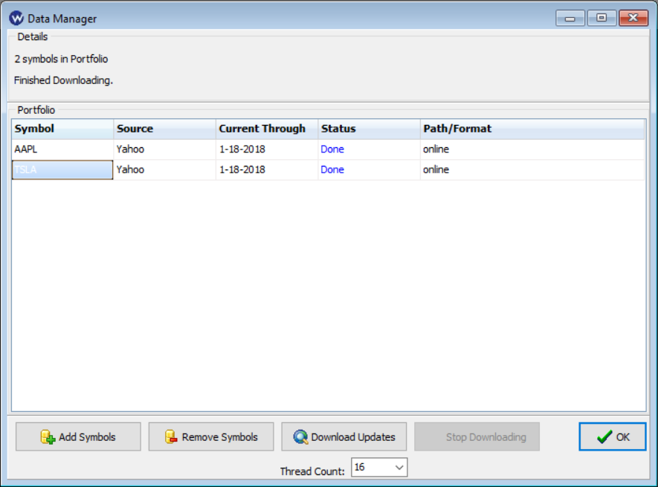Click the Remove Symbols minus icon
This screenshot has width=658, height=487.
171,437
